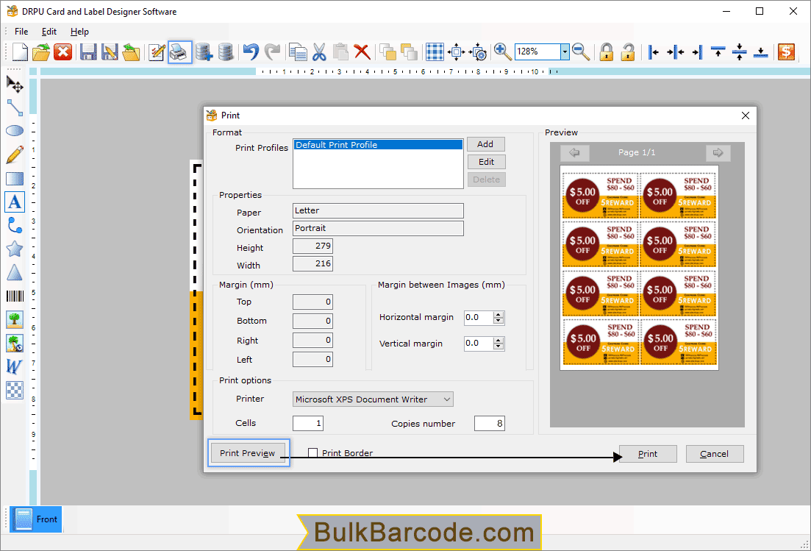This screenshot has height=551, width=811.
Task: Select the pointer move tool
Action: [x=15, y=84]
